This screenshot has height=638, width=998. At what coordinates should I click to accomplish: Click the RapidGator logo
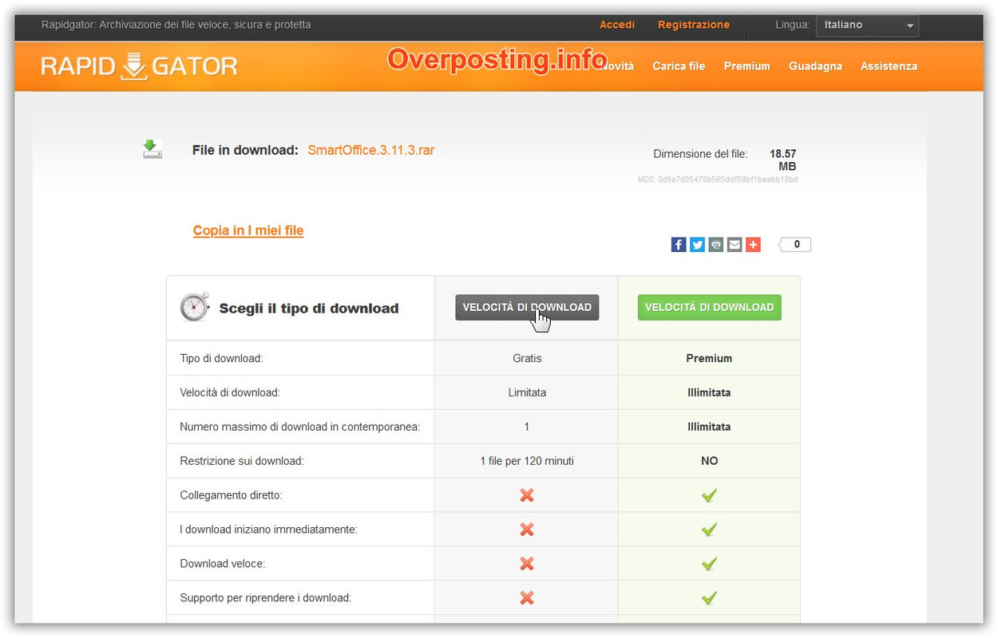pyautogui.click(x=139, y=66)
